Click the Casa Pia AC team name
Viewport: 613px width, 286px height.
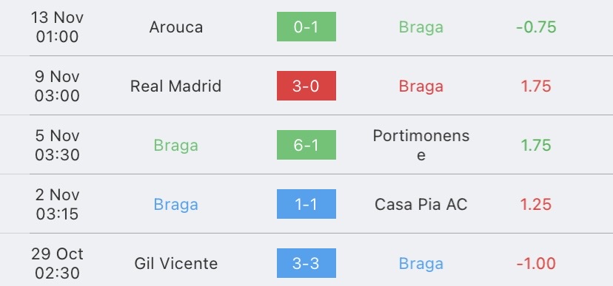[x=421, y=205]
